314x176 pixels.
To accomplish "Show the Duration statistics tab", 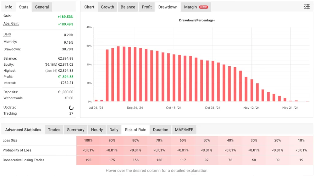I will tap(160, 130).
